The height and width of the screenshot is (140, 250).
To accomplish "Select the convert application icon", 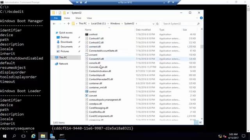I will coord(87,96).
